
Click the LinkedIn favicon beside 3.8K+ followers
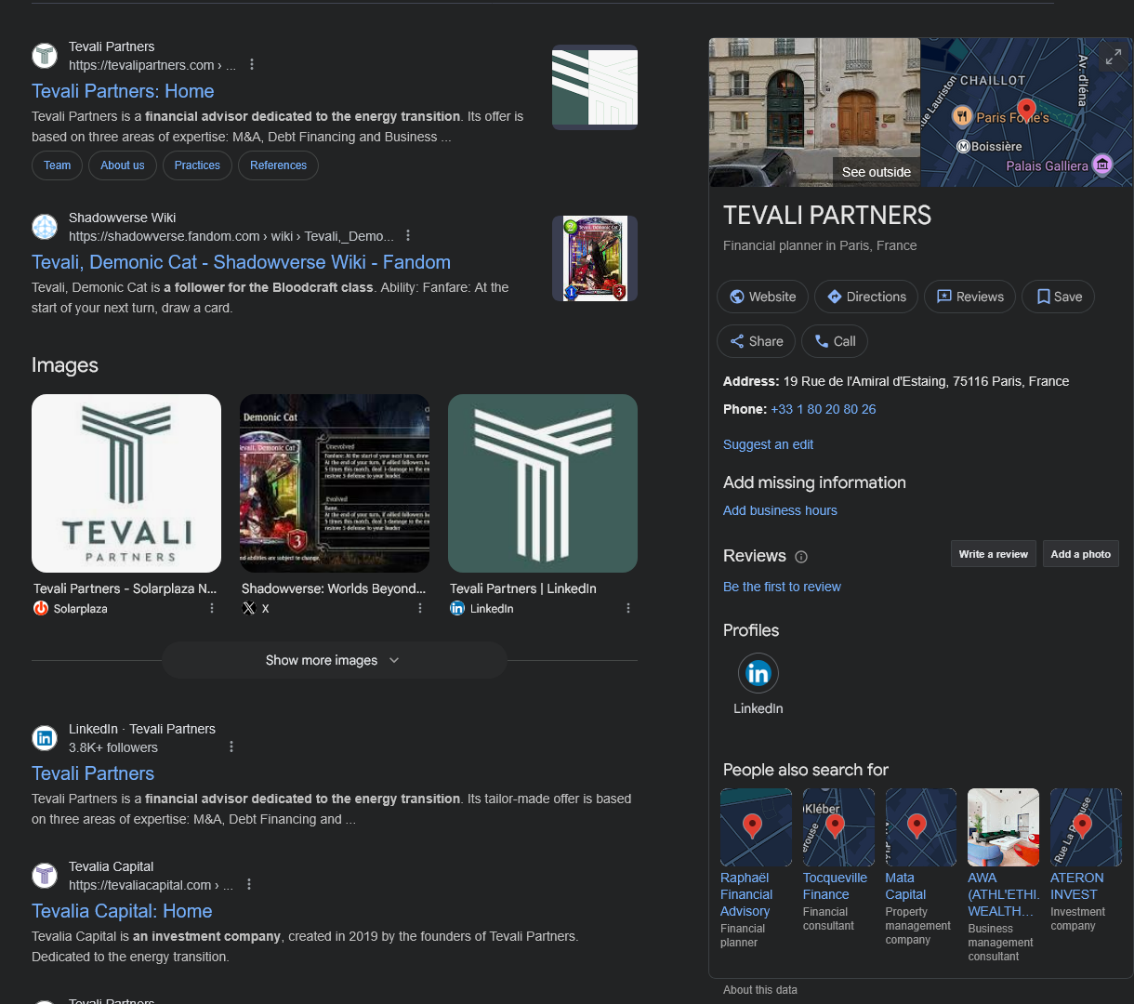[x=45, y=738]
